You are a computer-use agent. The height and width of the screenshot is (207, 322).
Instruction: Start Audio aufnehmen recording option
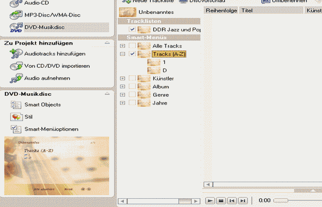point(17,78)
